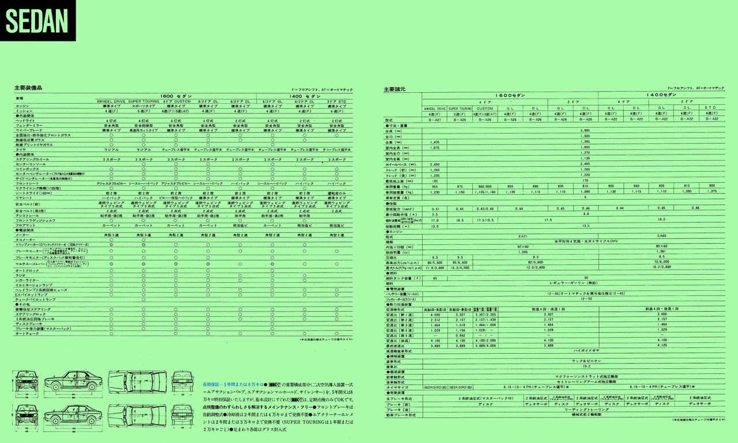Click the 2,450 wheelbase value
This screenshot has width=738, height=443.
[x=434, y=164]
